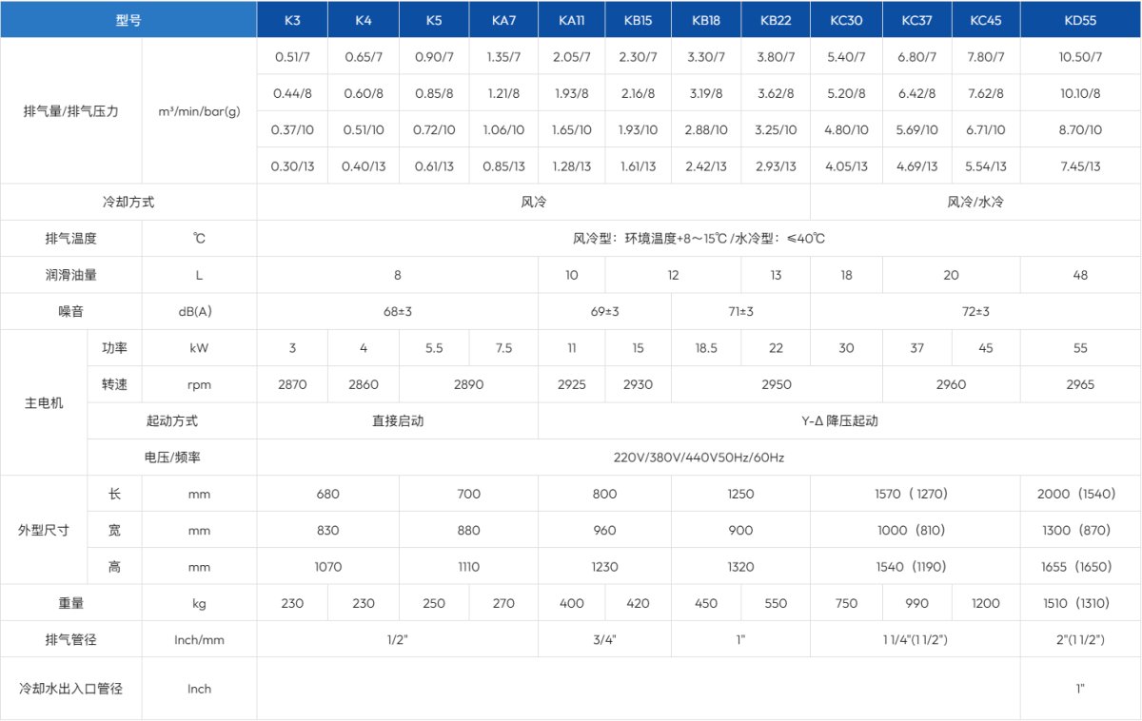Click the 噪音 row label
This screenshot has height=721, width=1142.
pyautogui.click(x=71, y=311)
